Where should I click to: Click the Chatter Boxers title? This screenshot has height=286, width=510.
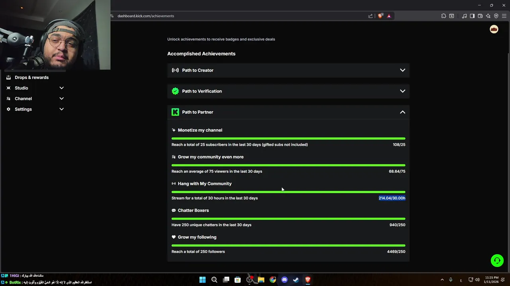[193, 211]
